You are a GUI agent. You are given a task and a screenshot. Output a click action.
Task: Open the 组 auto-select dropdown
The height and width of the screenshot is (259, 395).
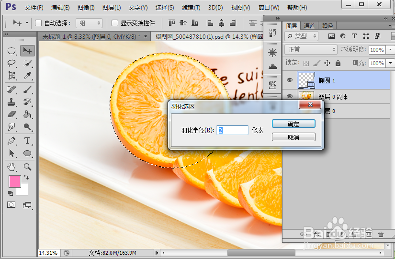[x=89, y=23]
